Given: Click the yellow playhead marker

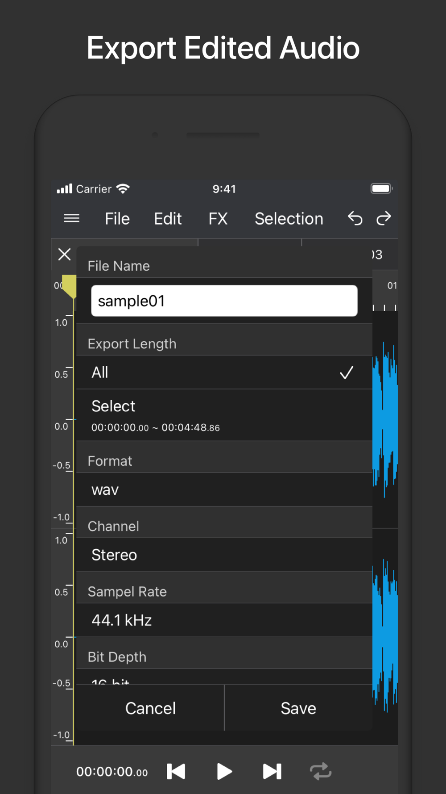Looking at the screenshot, I should [69, 286].
